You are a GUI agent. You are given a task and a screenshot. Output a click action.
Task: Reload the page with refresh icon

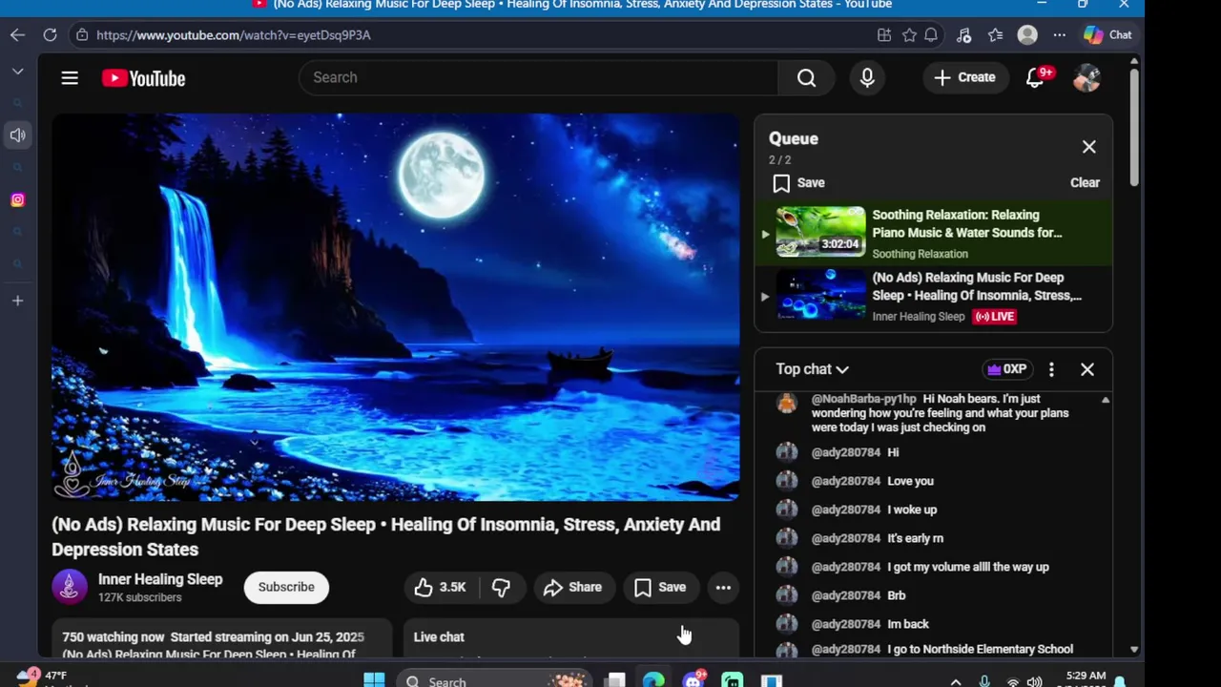click(x=50, y=34)
